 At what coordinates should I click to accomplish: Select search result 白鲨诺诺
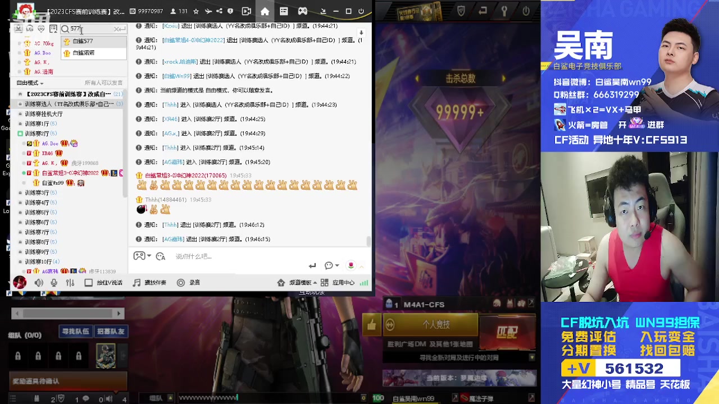coord(93,53)
